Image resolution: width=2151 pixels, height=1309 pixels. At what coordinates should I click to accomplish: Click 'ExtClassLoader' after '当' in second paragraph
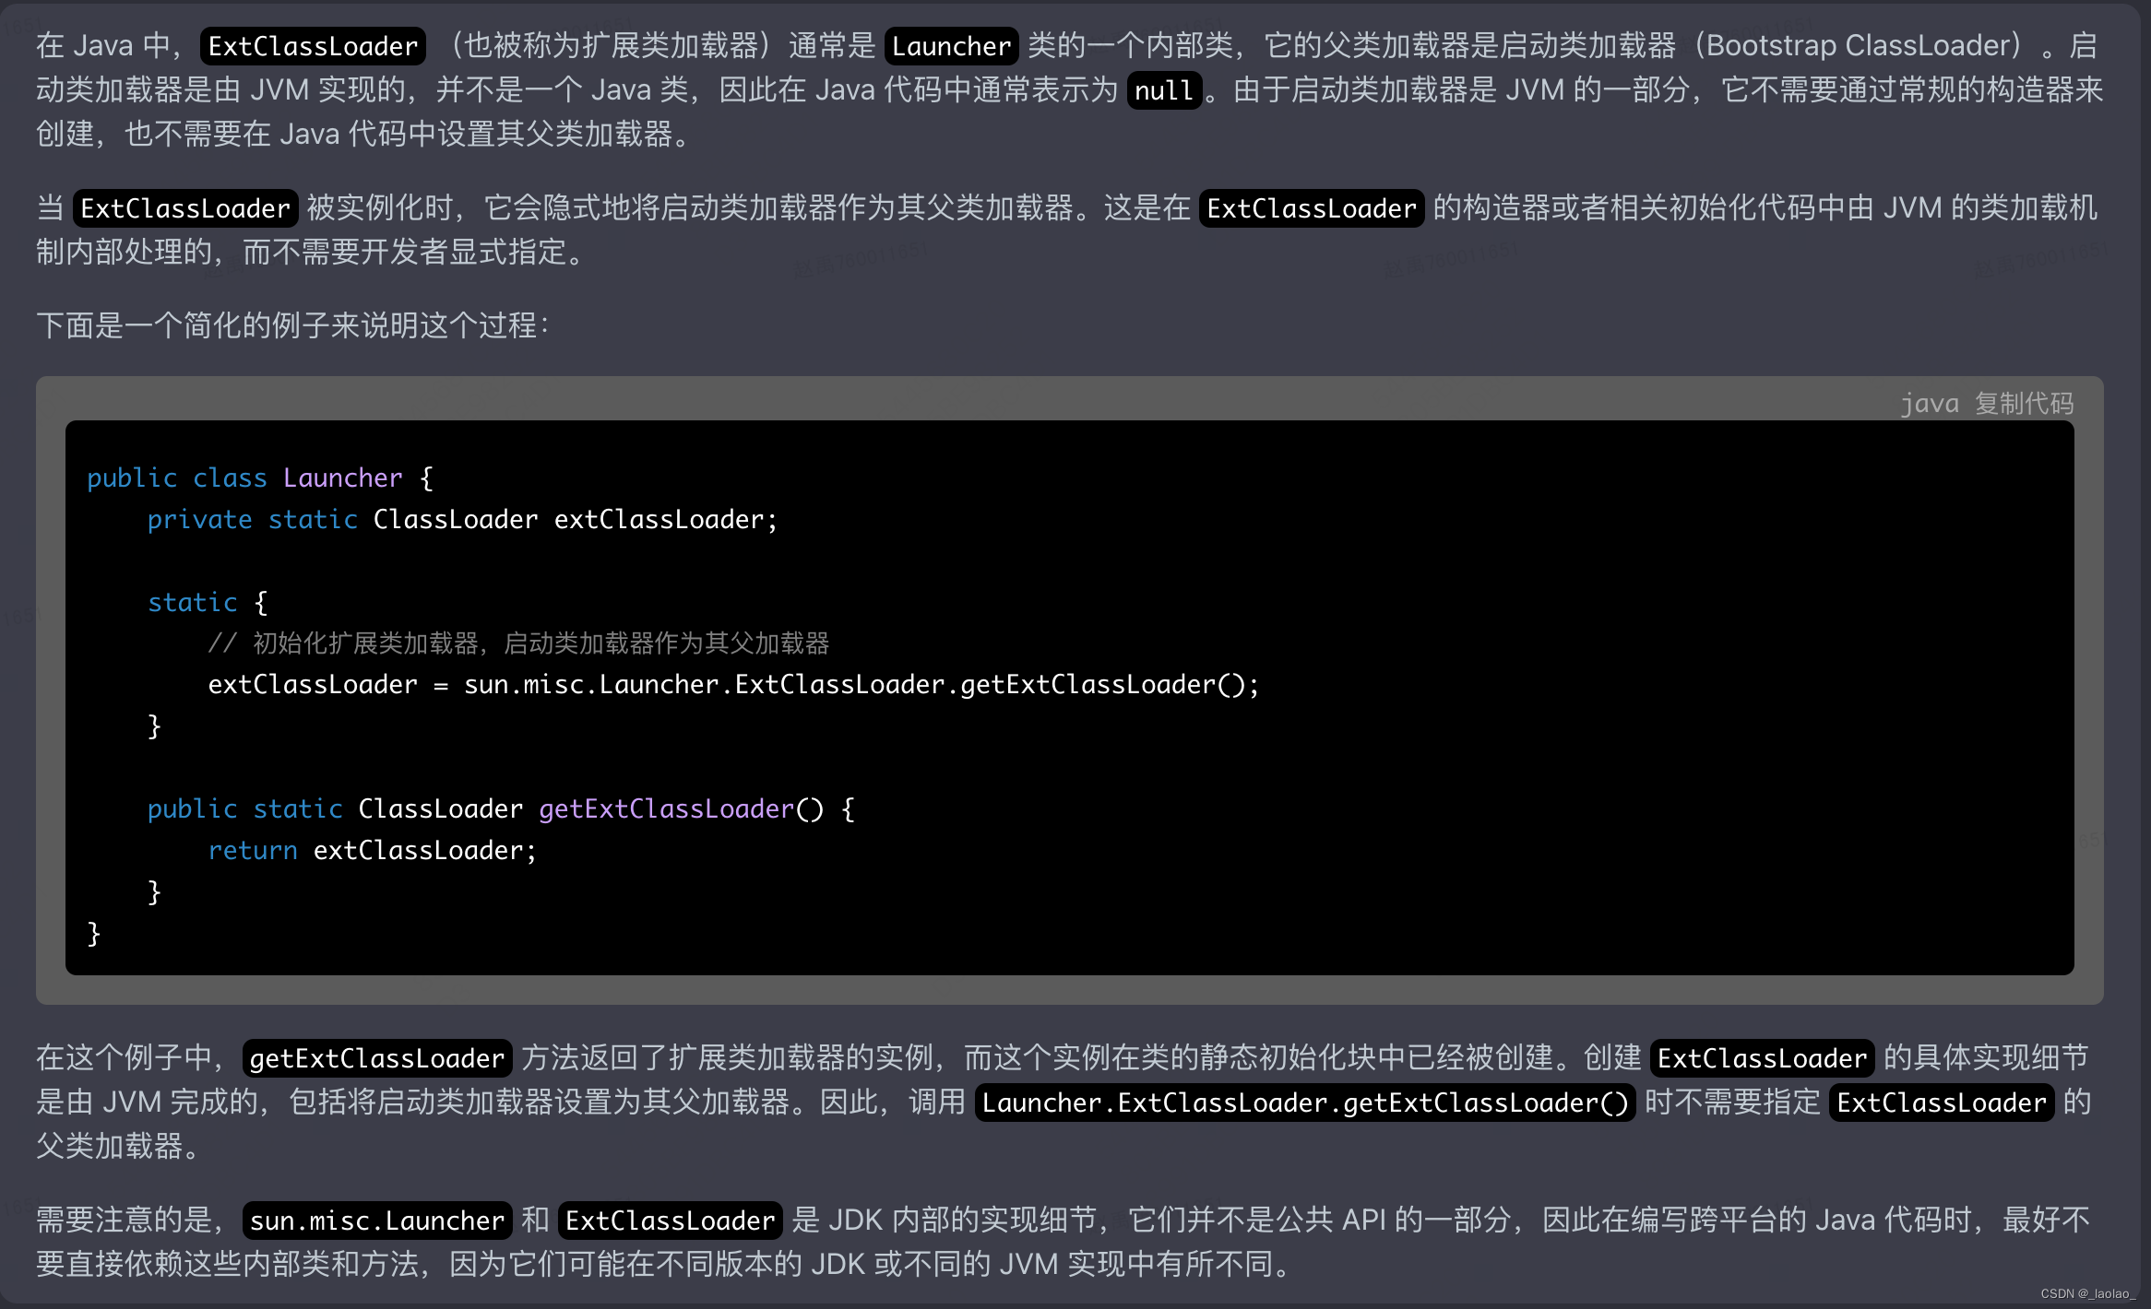click(x=185, y=208)
